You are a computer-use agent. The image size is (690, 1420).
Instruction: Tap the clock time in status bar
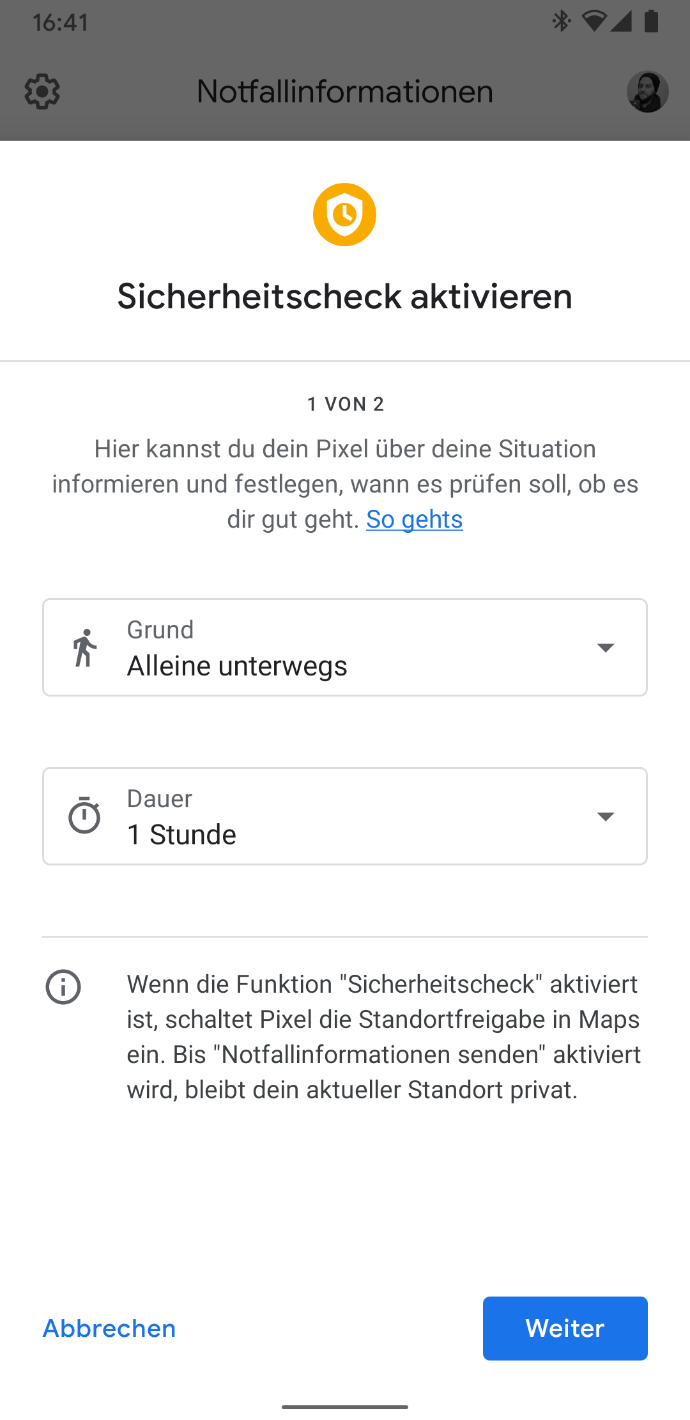pyautogui.click(x=61, y=22)
